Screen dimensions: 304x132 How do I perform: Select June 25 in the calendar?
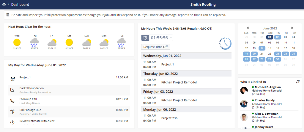click(x=293, y=54)
